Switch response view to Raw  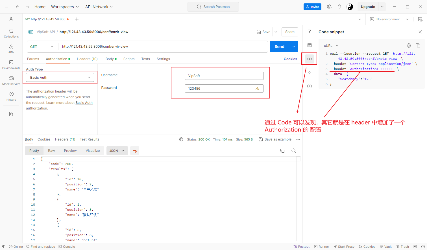(51, 151)
